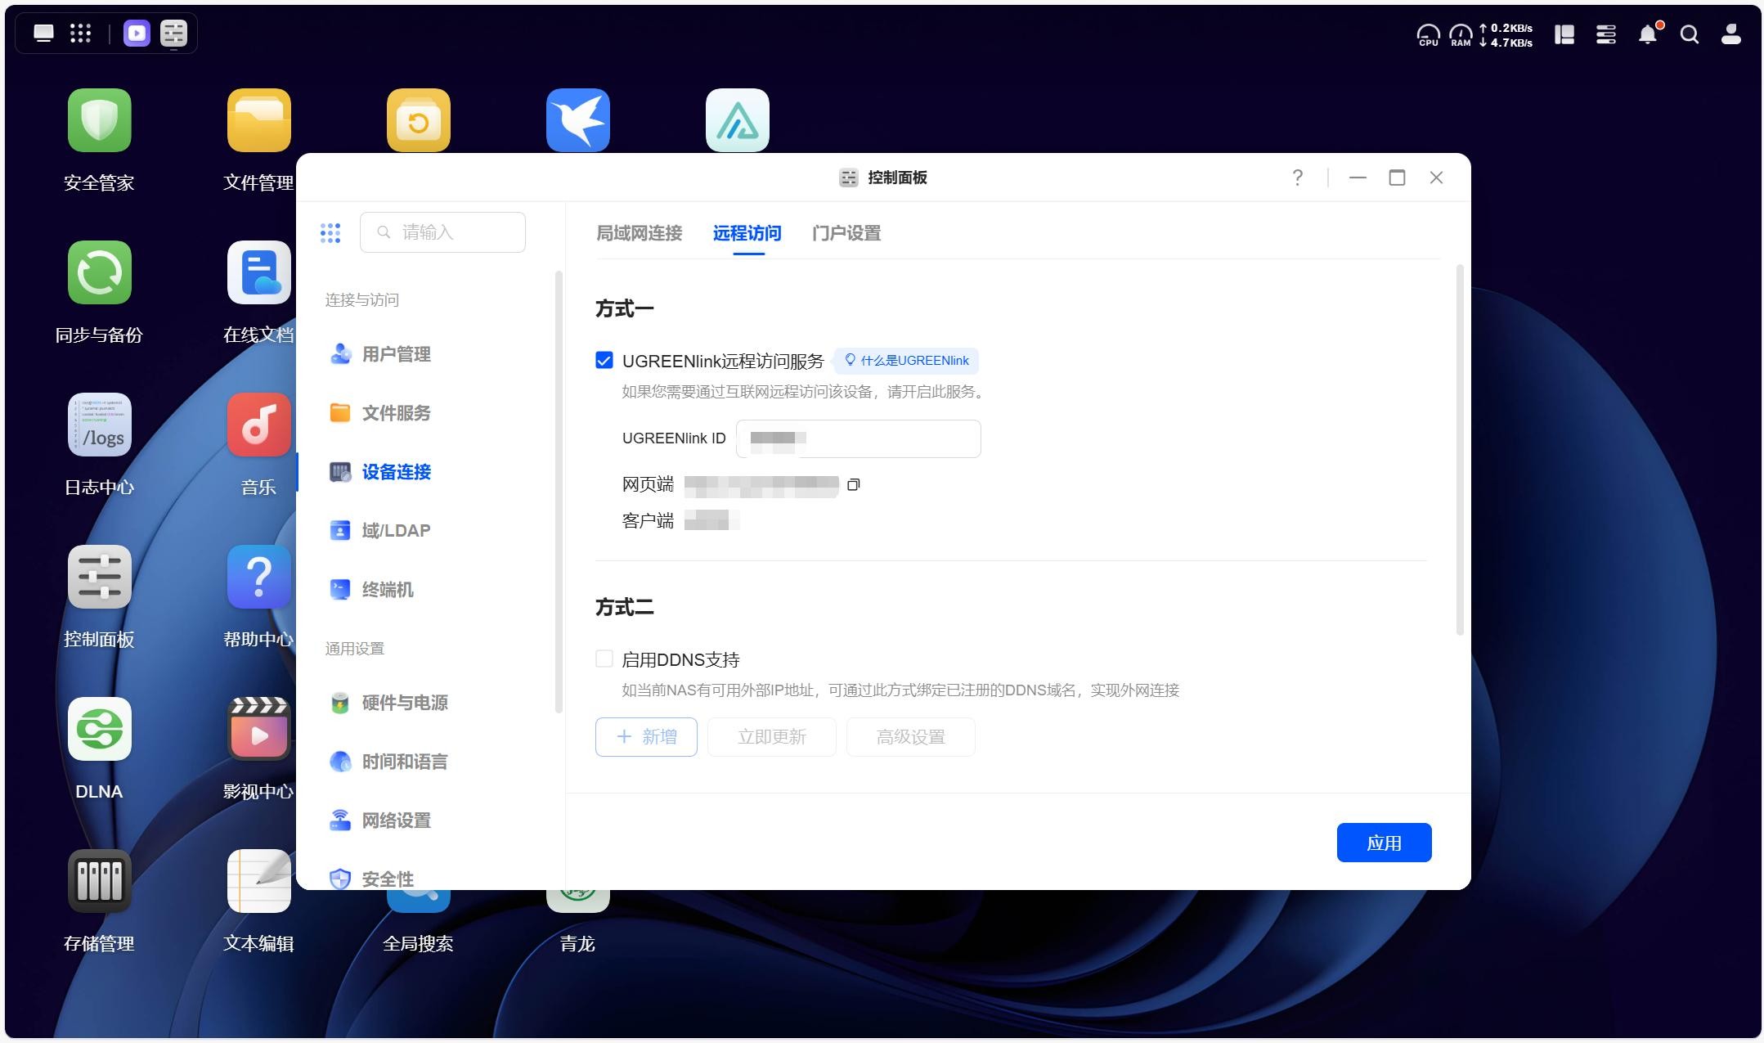Click the 应用 apply button
This screenshot has width=1764, height=1043.
tap(1384, 843)
